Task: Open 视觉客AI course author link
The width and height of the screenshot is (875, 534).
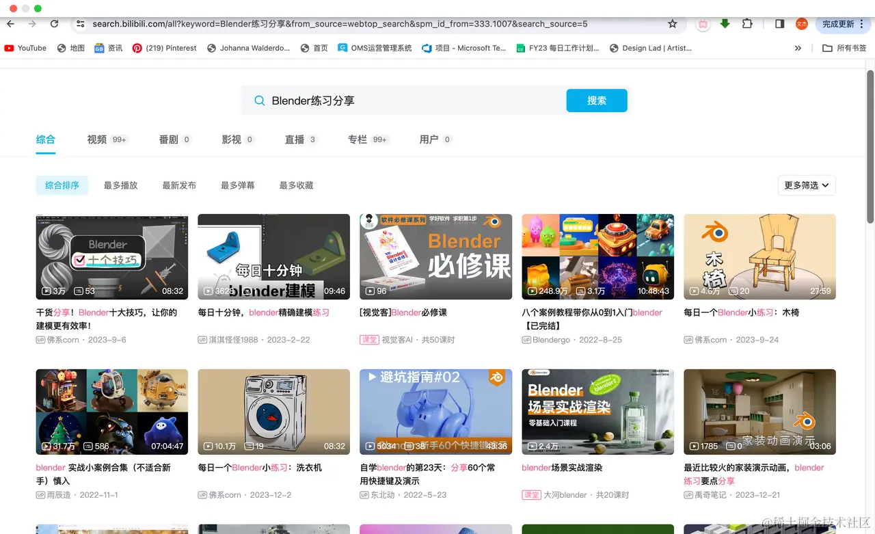Action: point(397,340)
